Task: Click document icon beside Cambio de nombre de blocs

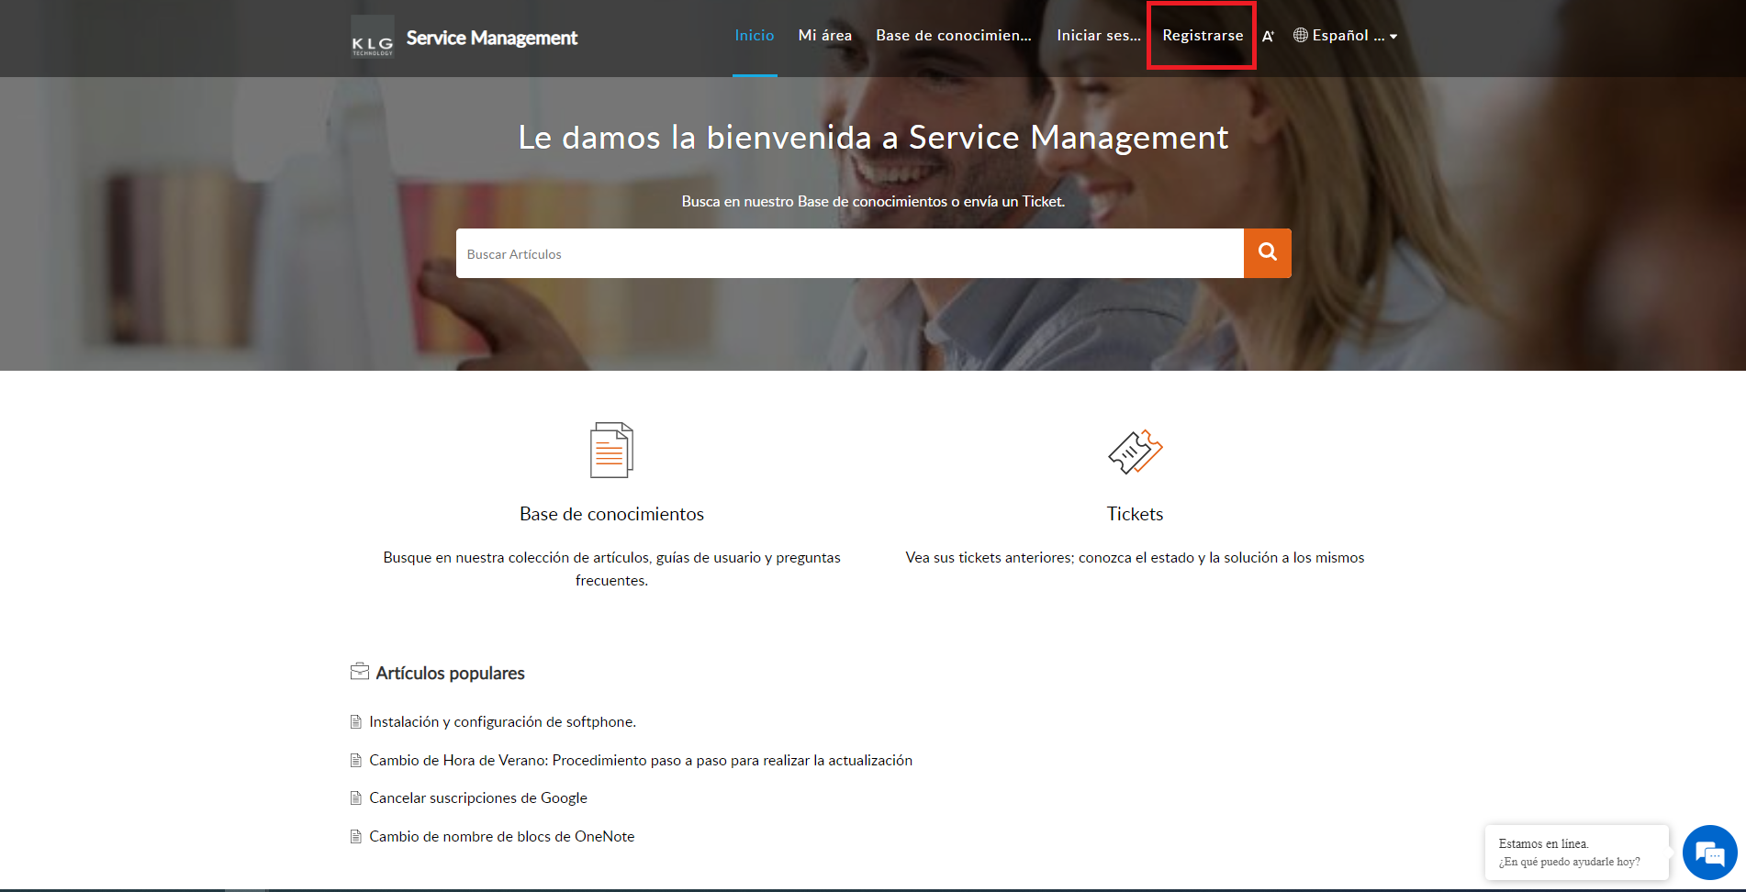Action: 356,837
